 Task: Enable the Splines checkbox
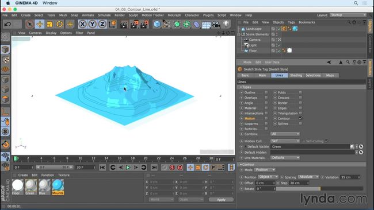pos(300,123)
